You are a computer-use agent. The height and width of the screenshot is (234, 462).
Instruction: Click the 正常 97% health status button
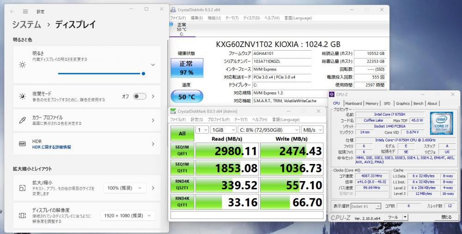tap(187, 68)
